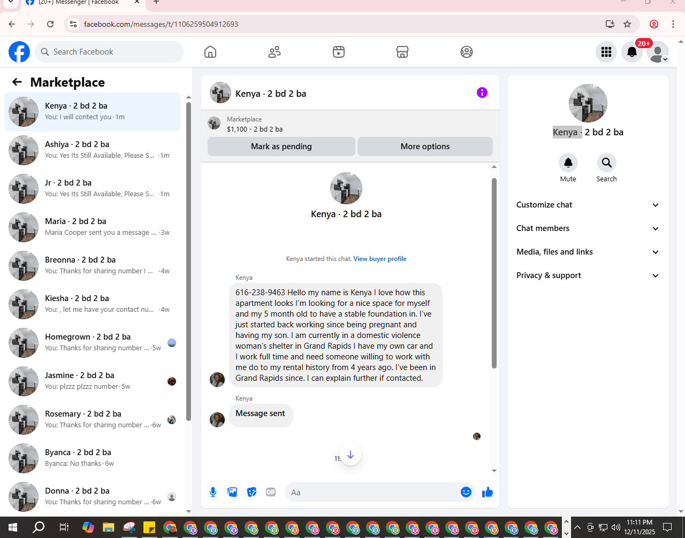Viewport: 685px width, 538px height.
Task: Expand the Privacy & support section
Action: click(x=588, y=275)
